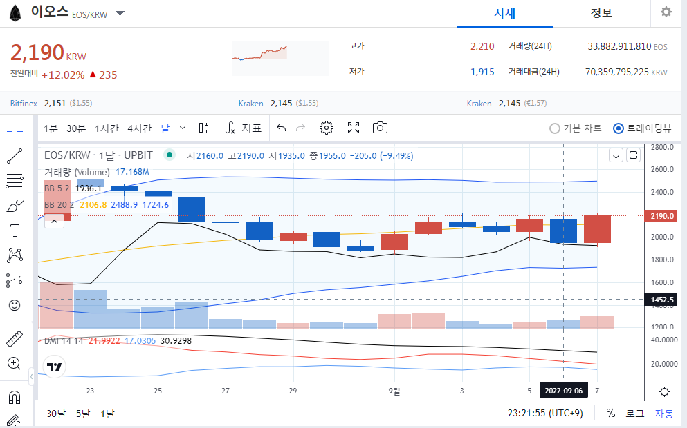Open the emoji icons tool
The width and height of the screenshot is (687, 428).
tap(15, 305)
